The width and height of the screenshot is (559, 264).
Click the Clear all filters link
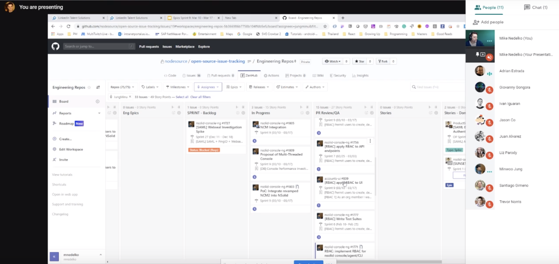200,97
